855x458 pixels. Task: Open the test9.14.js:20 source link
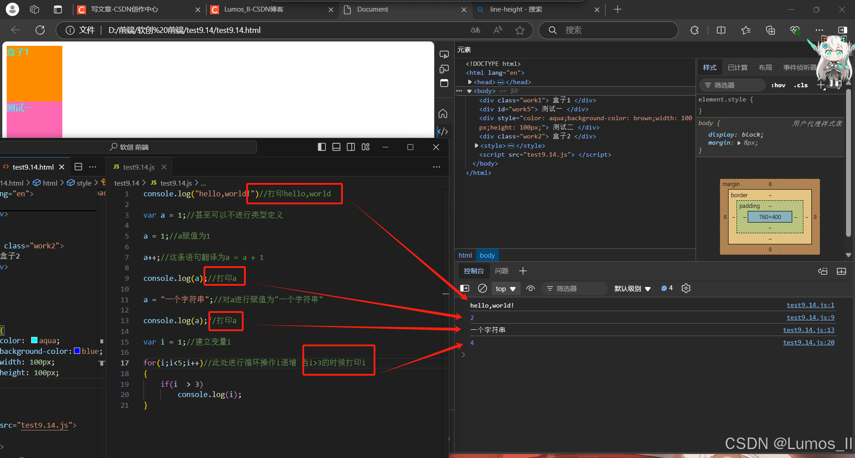(x=809, y=342)
